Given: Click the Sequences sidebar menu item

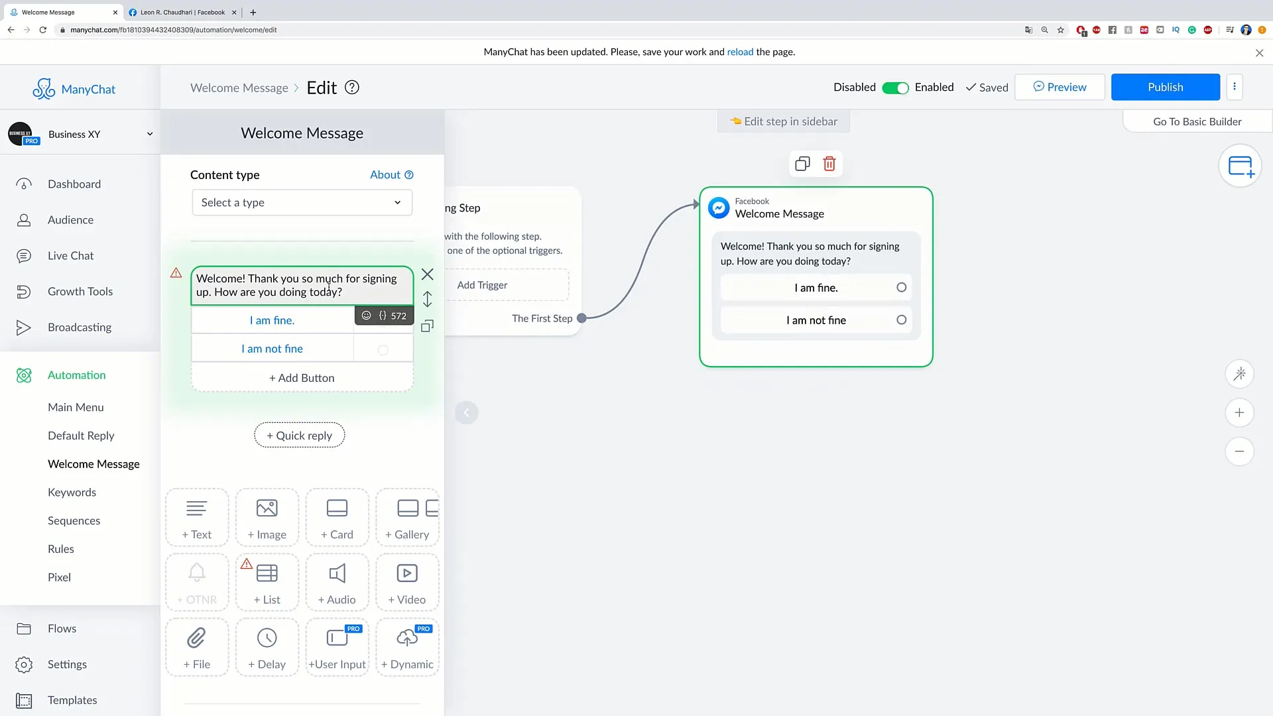Looking at the screenshot, I should click(74, 520).
